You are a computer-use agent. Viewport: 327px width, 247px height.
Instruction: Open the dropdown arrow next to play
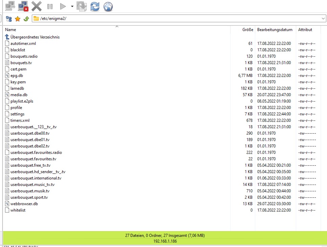[x=72, y=6]
